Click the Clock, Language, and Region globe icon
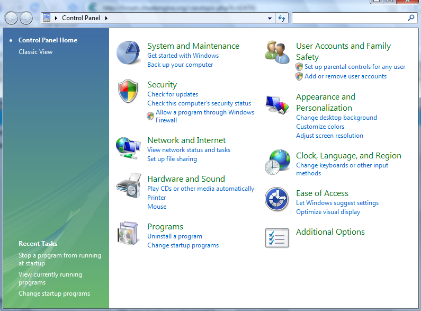 [277, 162]
